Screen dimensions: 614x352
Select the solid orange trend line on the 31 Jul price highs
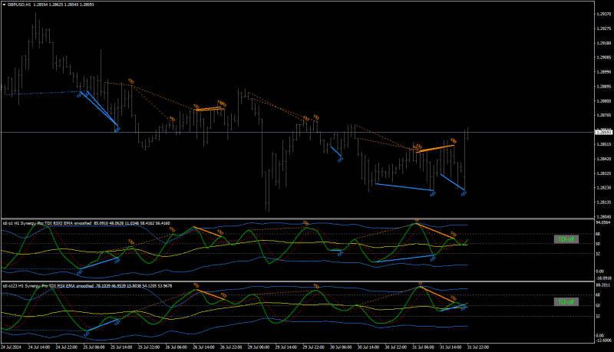click(435, 149)
